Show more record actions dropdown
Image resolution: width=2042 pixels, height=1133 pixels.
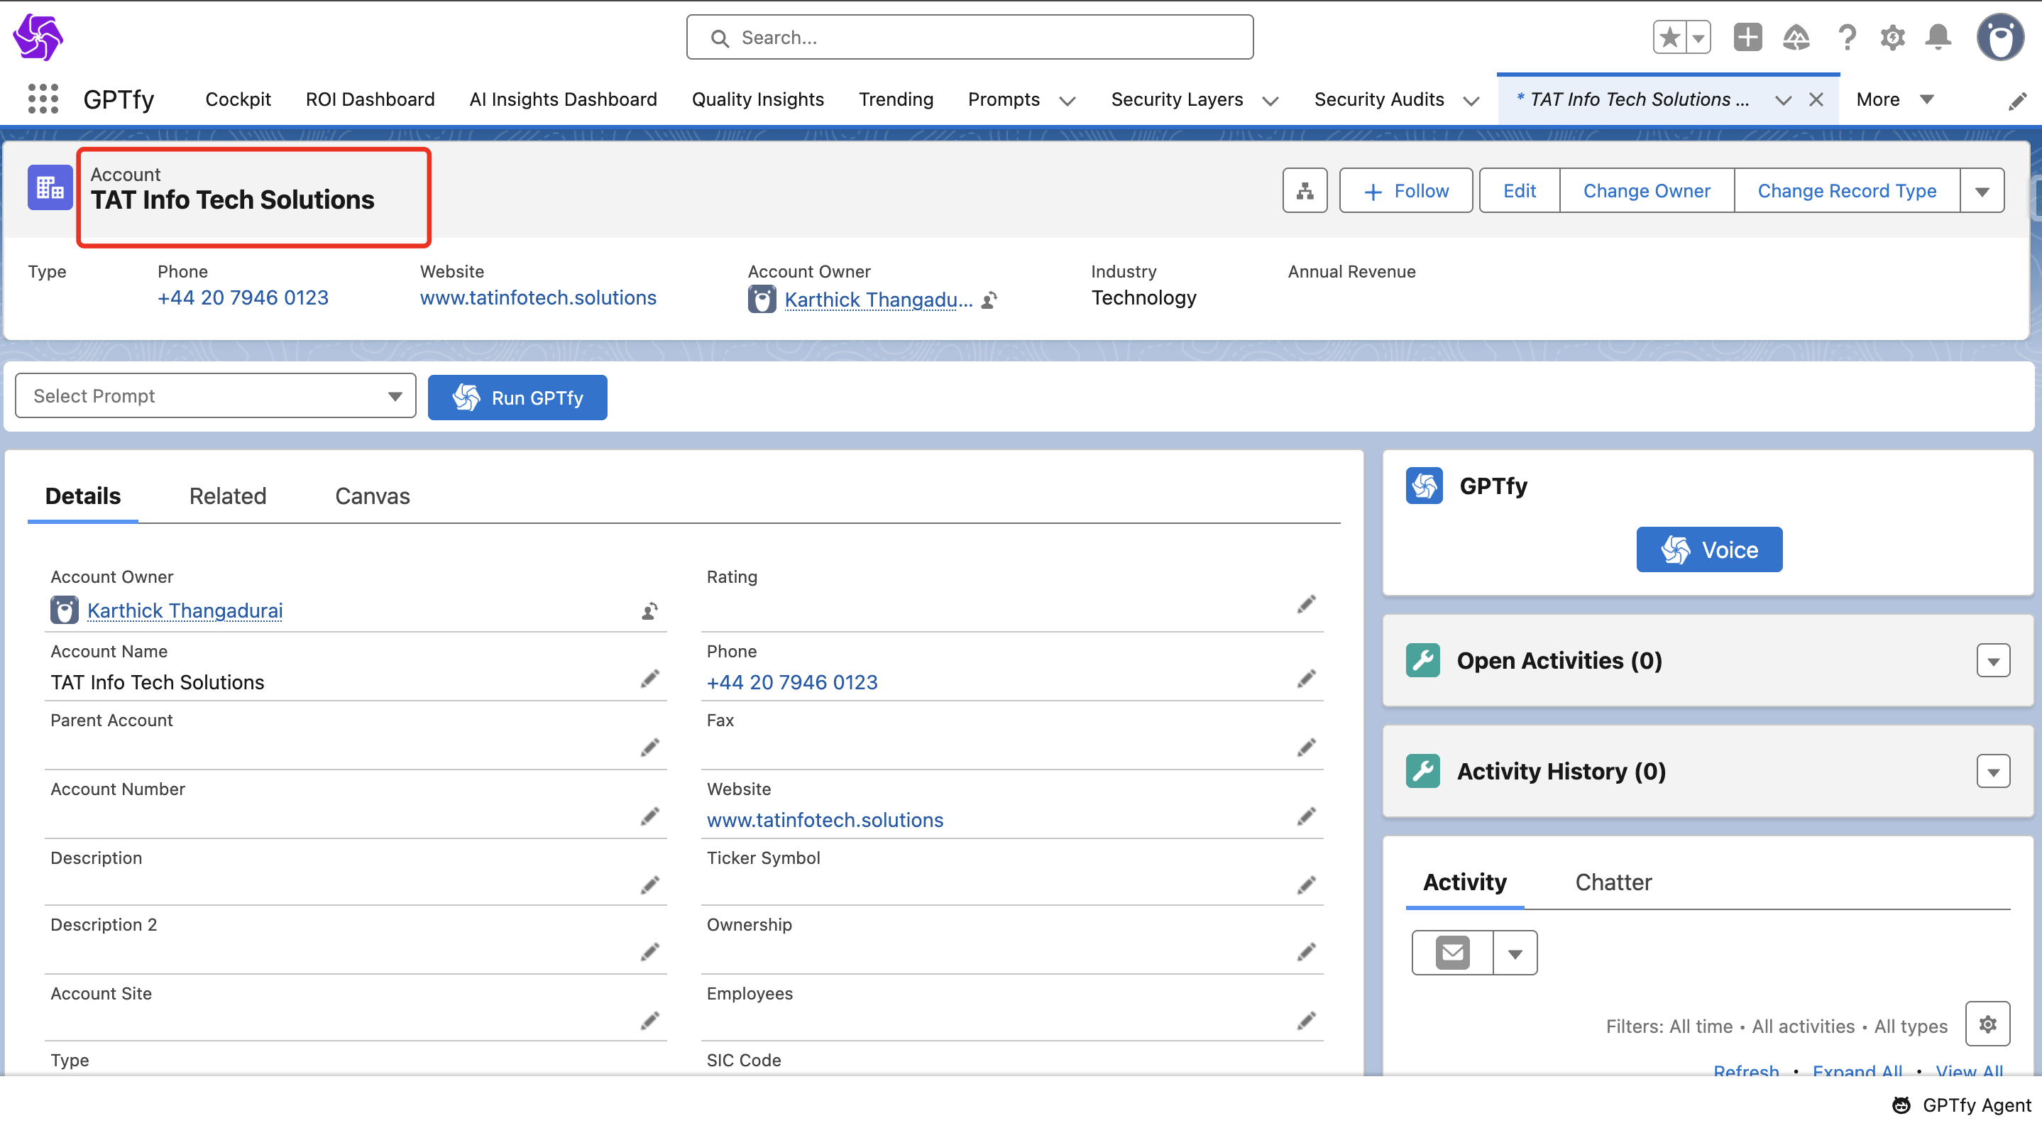(x=1982, y=191)
